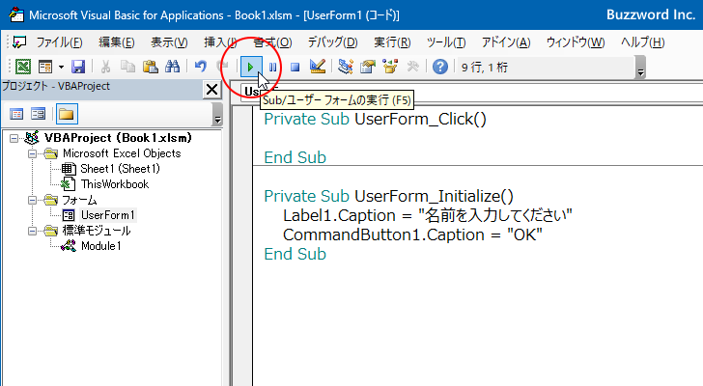Select Module1 in project tree
The width and height of the screenshot is (703, 386).
click(100, 246)
